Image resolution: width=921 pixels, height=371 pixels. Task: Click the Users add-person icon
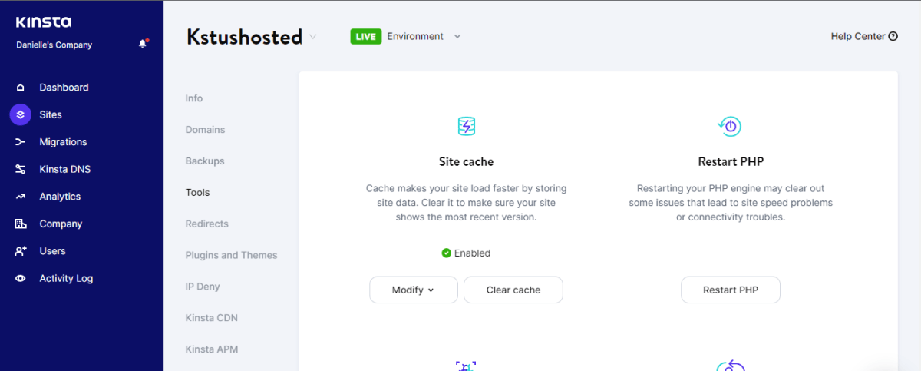pyautogui.click(x=21, y=251)
